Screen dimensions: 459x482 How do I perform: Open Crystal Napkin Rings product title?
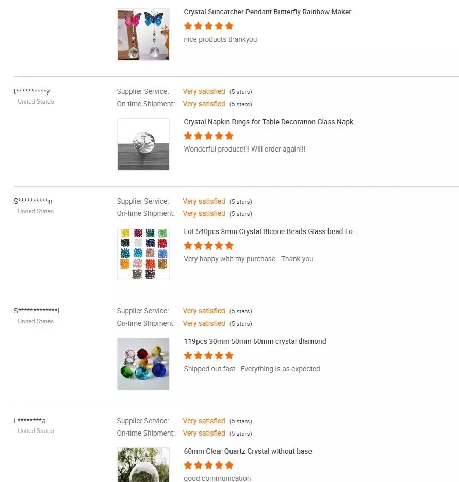(271, 122)
